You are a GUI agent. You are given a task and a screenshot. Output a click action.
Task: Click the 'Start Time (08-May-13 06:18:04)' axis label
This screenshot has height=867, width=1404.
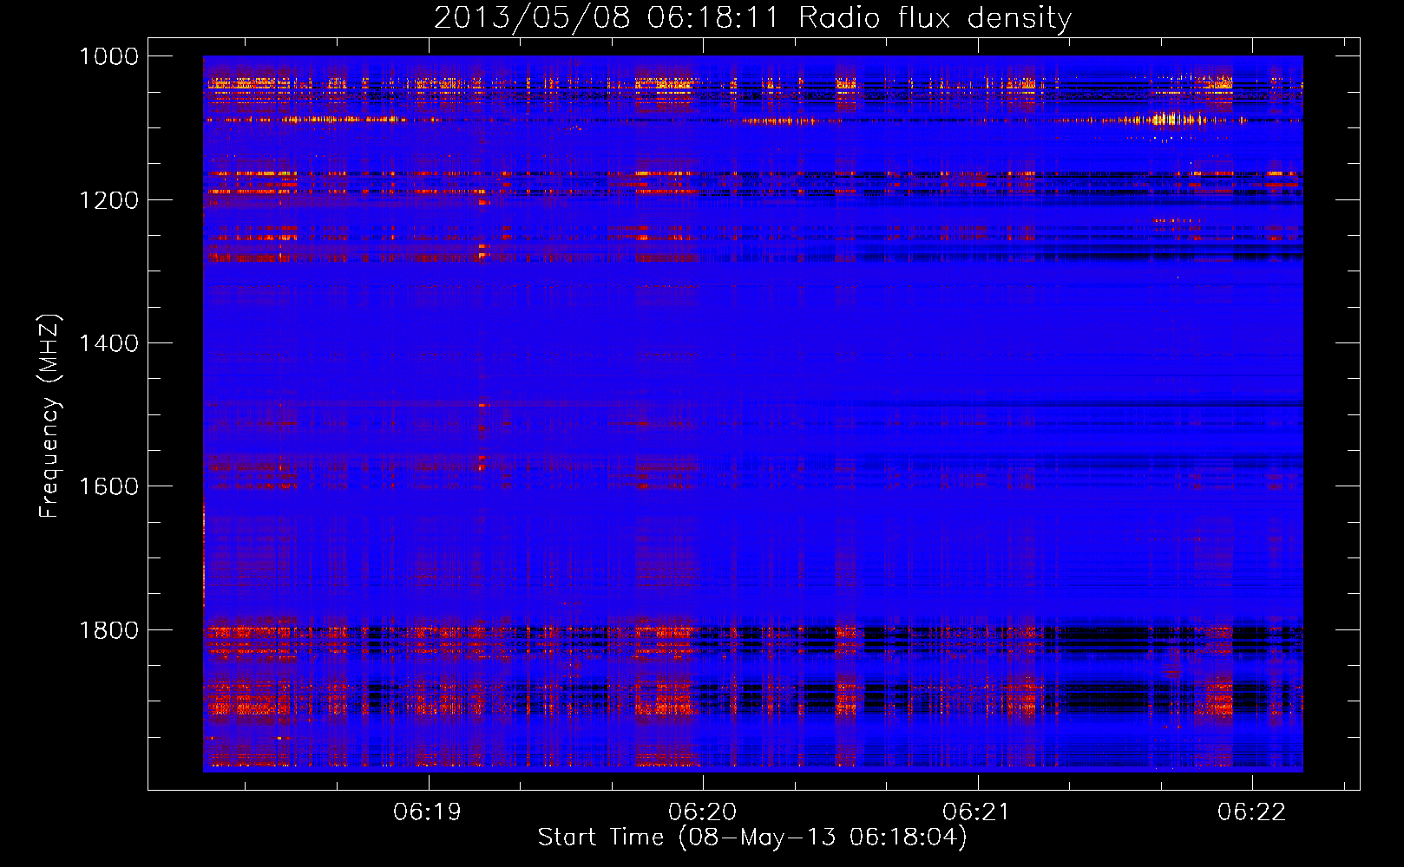(752, 838)
